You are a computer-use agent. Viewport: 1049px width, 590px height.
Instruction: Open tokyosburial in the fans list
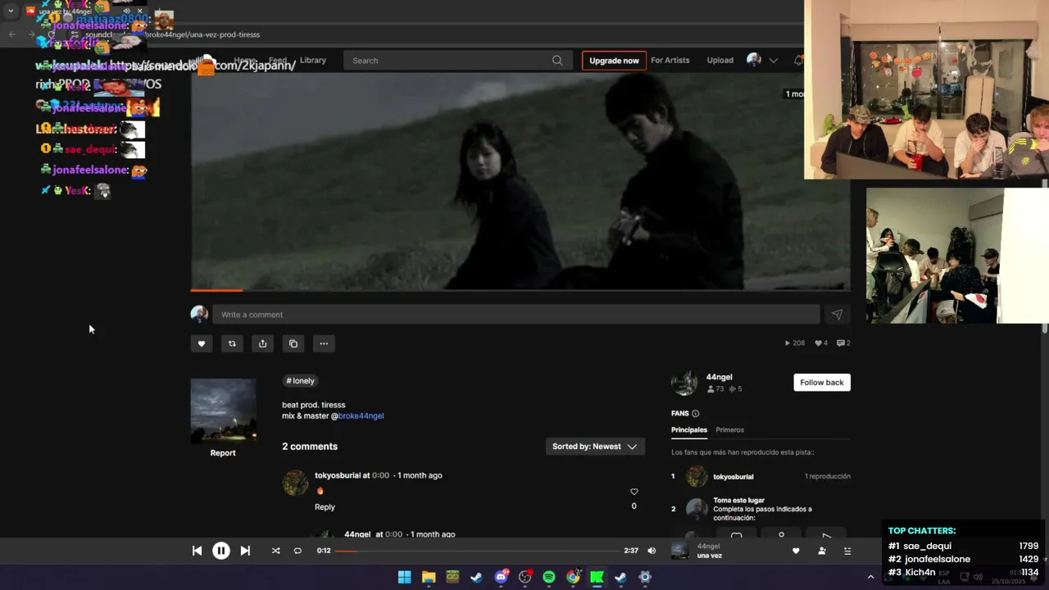click(x=733, y=477)
